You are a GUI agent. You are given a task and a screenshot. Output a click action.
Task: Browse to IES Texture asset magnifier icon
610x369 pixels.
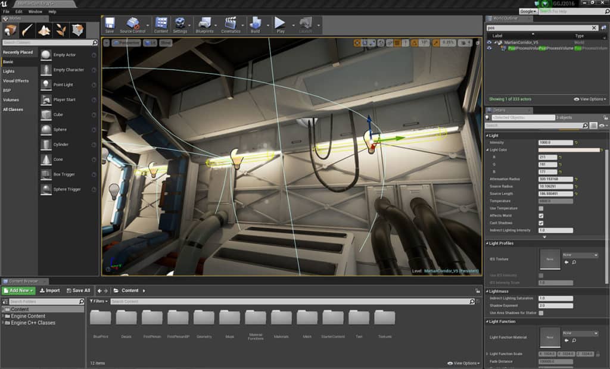pos(574,262)
